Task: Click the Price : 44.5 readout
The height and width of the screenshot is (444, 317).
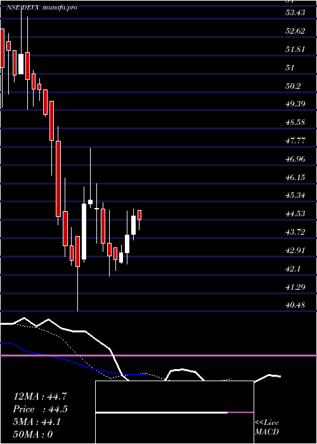Action: (40, 409)
